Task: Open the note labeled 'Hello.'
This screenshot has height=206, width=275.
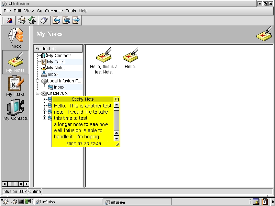Action: pos(130,58)
